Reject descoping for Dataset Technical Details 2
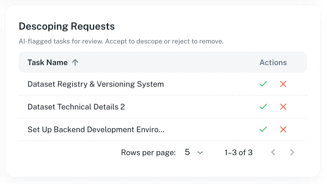 click(x=283, y=107)
